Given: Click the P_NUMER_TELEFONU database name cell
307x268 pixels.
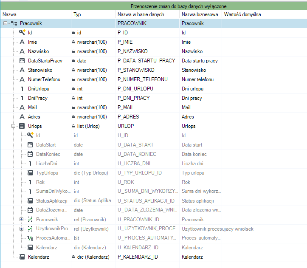Looking at the screenshot, I should point(147,79).
